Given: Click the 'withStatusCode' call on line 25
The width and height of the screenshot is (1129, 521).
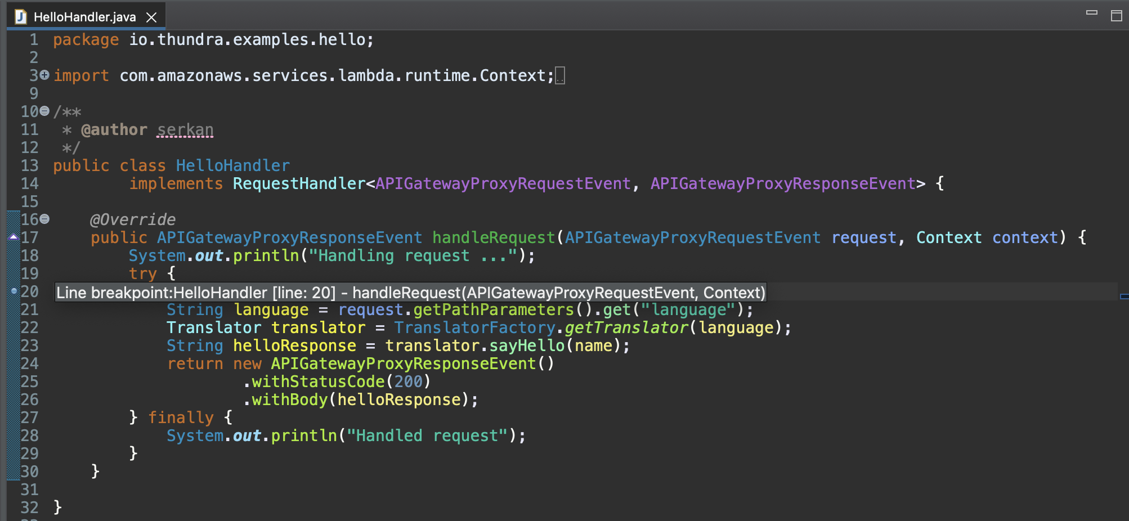Looking at the screenshot, I should [x=318, y=381].
